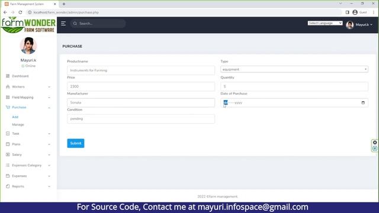The width and height of the screenshot is (379, 213).
Task: Submit the purchase form
Action: pos(76,143)
